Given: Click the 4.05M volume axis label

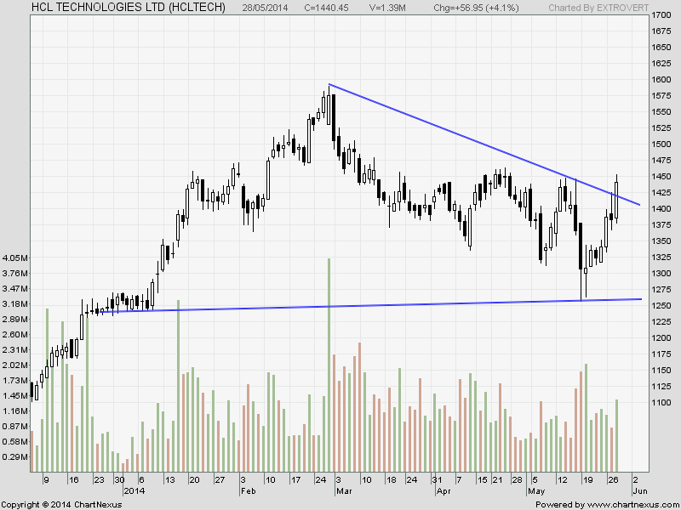Looking at the screenshot, I should tap(15, 258).
